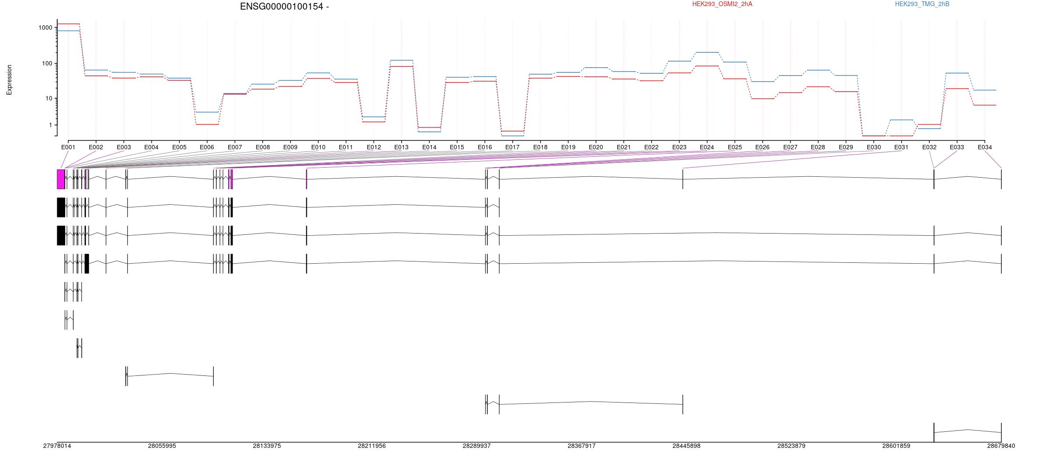Viewport: 1049px width, 454px height.
Task: Click exon label E028
Action: tap(818, 147)
